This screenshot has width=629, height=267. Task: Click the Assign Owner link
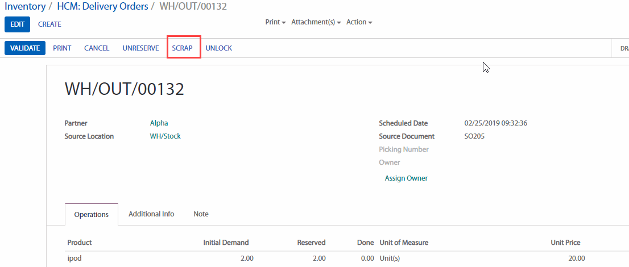[406, 178]
